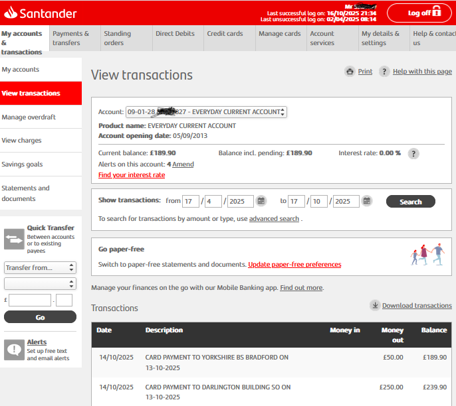Click the interest rate info question icon
456x406 pixels.
click(x=413, y=153)
